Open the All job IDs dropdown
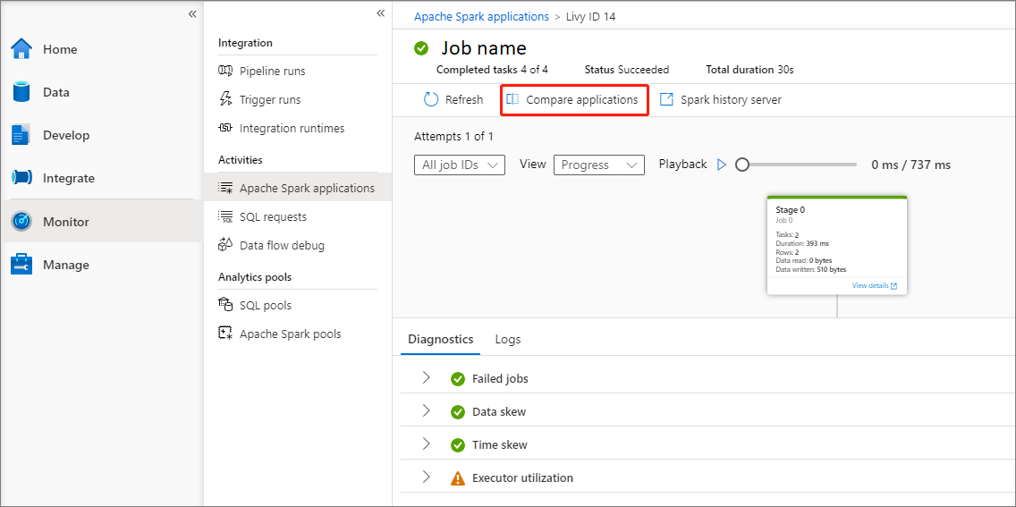The width and height of the screenshot is (1016, 507). click(x=460, y=165)
